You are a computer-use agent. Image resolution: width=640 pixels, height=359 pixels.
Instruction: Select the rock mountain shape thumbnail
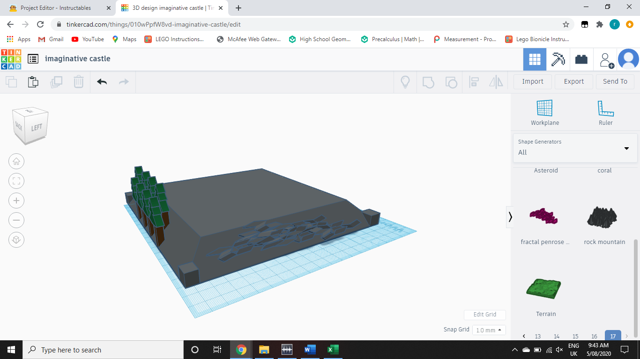(x=602, y=217)
